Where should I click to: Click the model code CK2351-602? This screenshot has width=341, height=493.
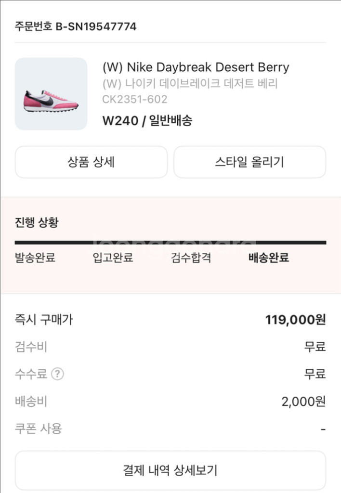coord(135,99)
